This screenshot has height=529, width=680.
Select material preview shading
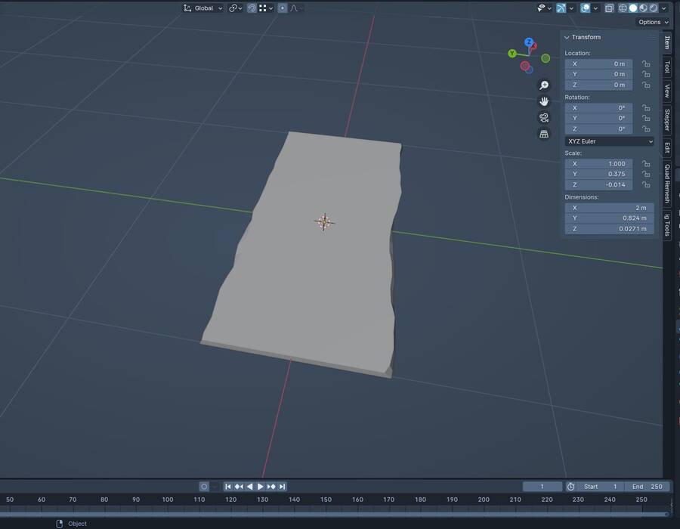point(644,8)
